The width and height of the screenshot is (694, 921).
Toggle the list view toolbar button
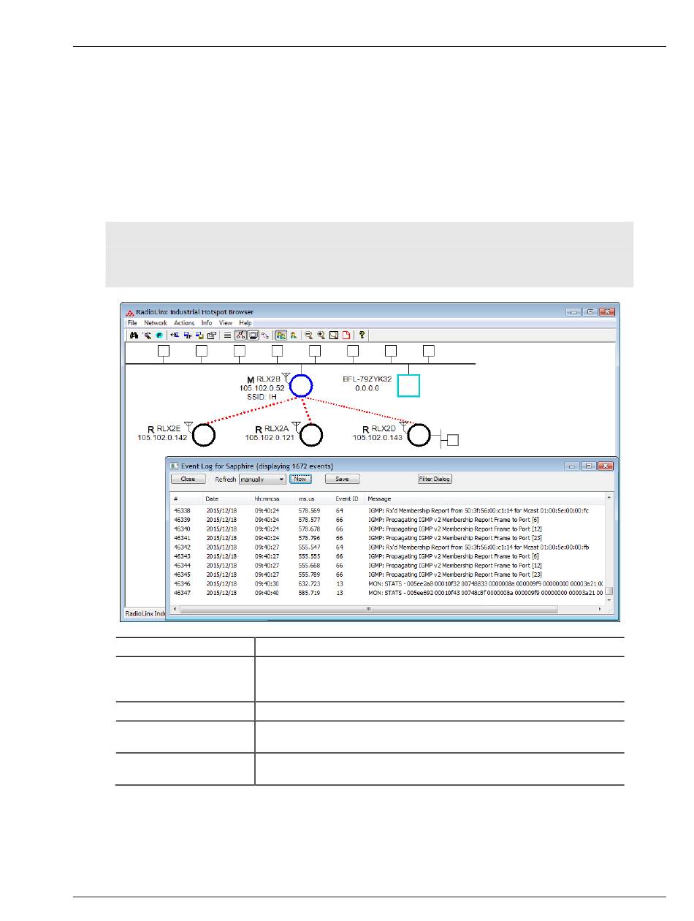pyautogui.click(x=227, y=336)
